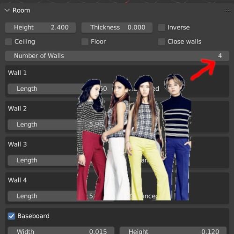Enable the Ceiling checkbox
Viewport: 234px width, 234px height.
click(8, 42)
